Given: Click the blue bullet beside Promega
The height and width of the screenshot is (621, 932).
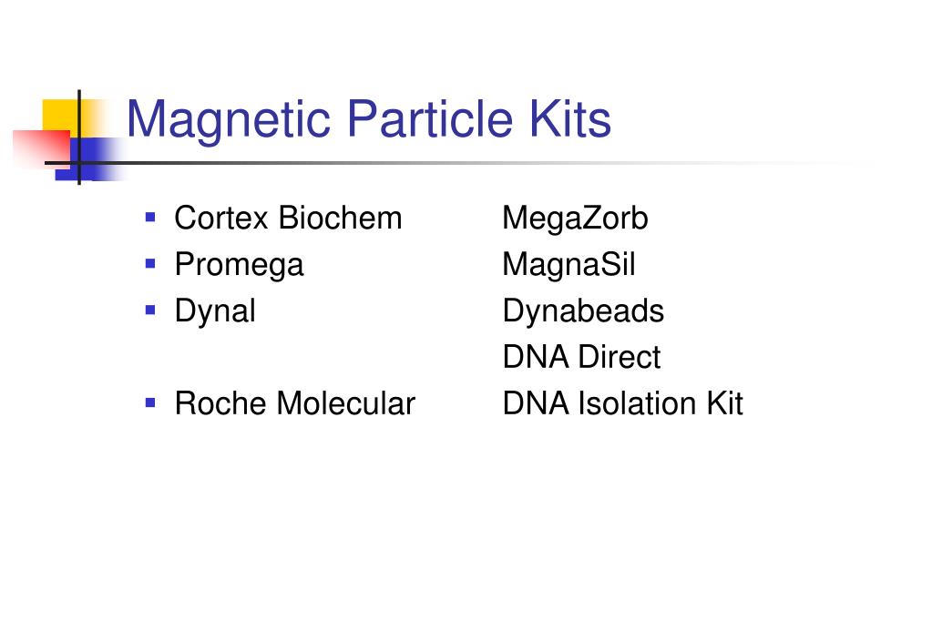Looking at the screenshot, I should tap(150, 264).
